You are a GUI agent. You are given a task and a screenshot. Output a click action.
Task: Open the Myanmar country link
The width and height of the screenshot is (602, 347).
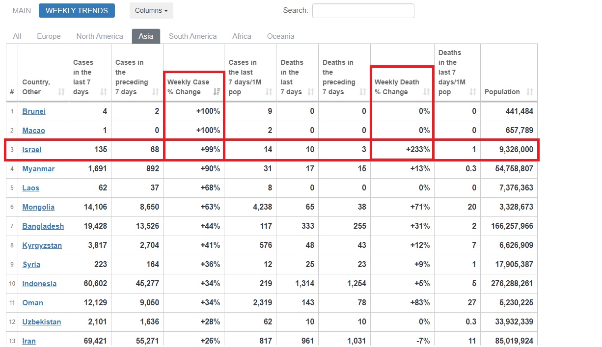[x=38, y=169]
